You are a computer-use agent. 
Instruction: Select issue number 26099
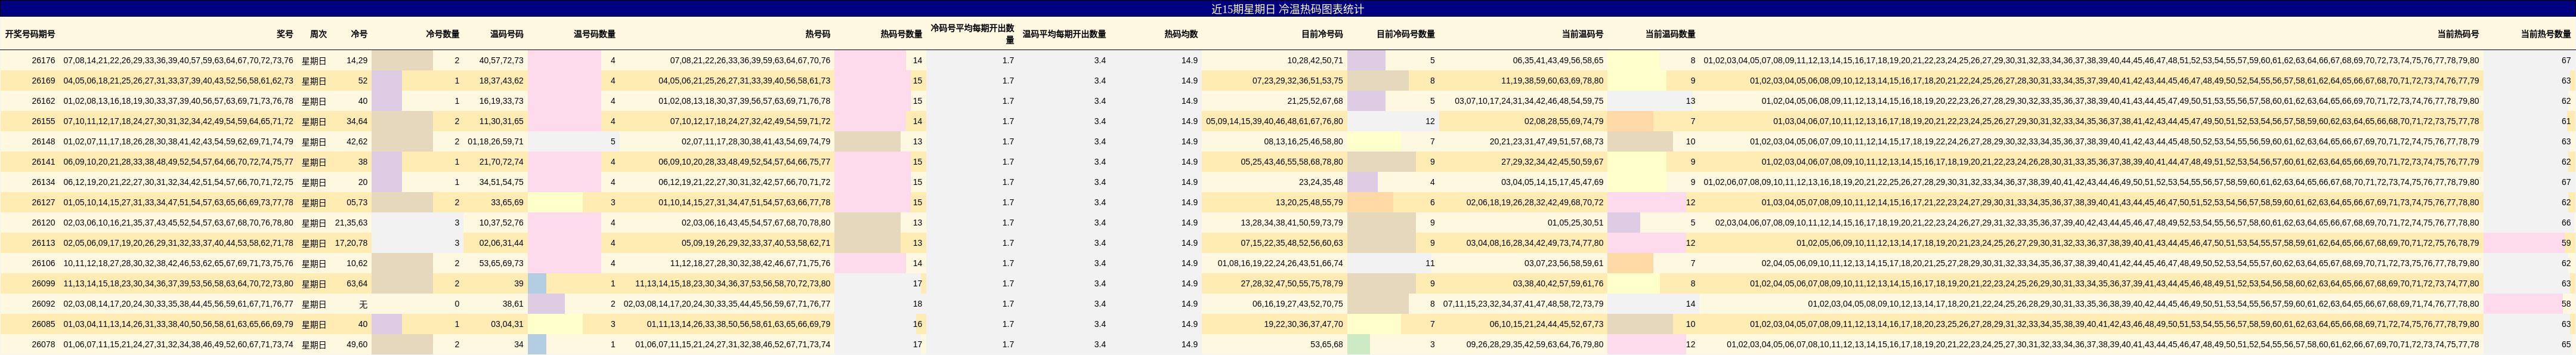(43, 284)
